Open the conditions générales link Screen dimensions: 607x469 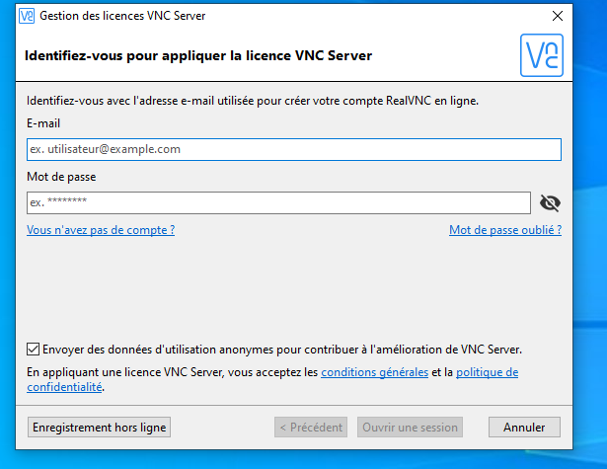tap(375, 372)
